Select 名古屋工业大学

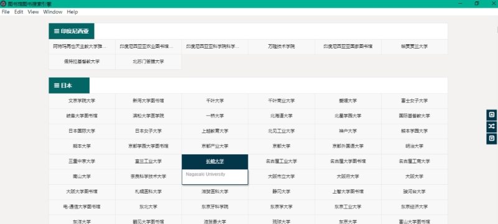click(281, 162)
